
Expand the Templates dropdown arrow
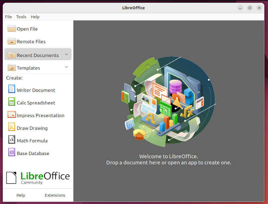[x=66, y=67]
